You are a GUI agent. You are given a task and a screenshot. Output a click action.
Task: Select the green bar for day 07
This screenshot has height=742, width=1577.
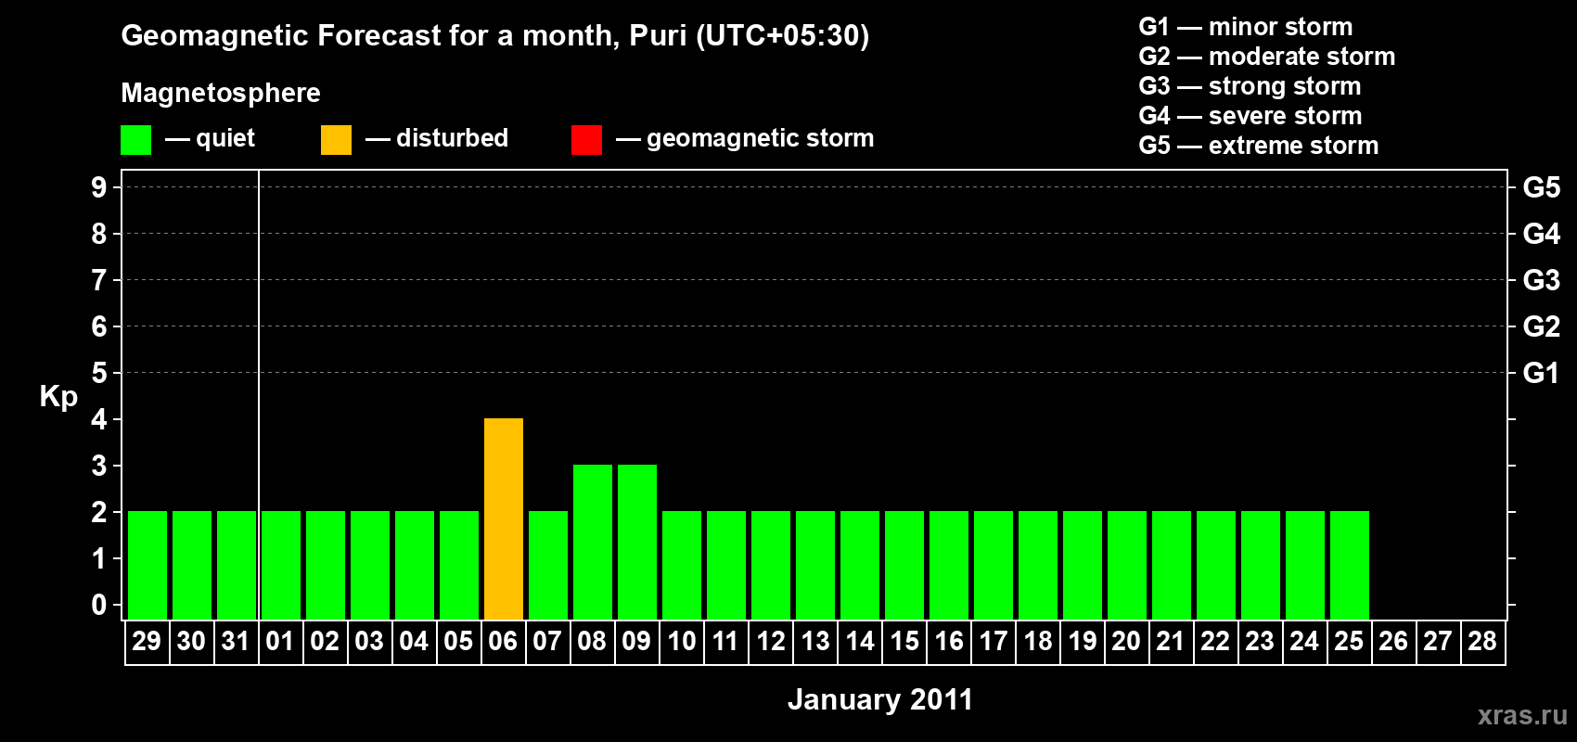pyautogui.click(x=548, y=565)
